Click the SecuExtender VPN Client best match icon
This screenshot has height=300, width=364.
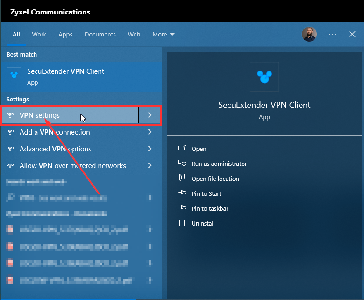pyautogui.click(x=14, y=75)
